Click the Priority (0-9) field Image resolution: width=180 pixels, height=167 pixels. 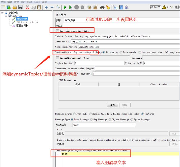click(162, 63)
